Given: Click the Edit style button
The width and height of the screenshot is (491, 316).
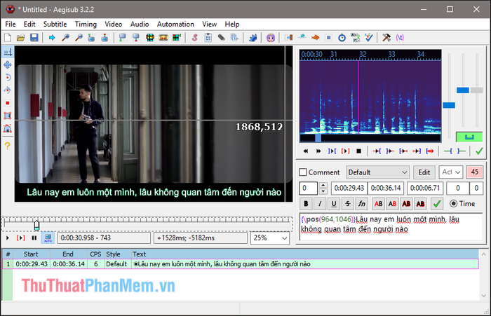Looking at the screenshot, I should point(424,172).
